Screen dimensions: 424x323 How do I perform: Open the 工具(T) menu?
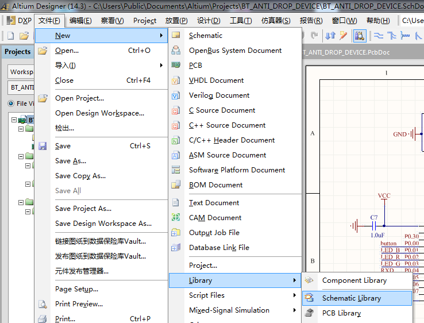[241, 21]
